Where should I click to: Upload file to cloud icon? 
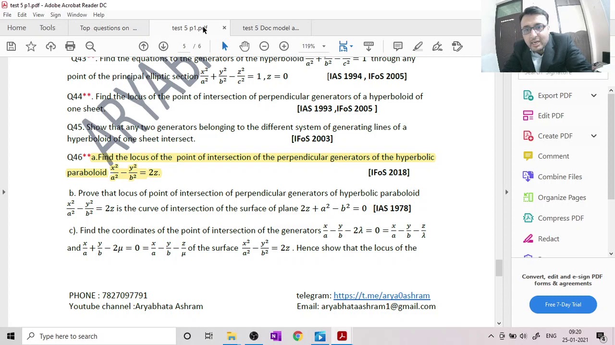50,46
